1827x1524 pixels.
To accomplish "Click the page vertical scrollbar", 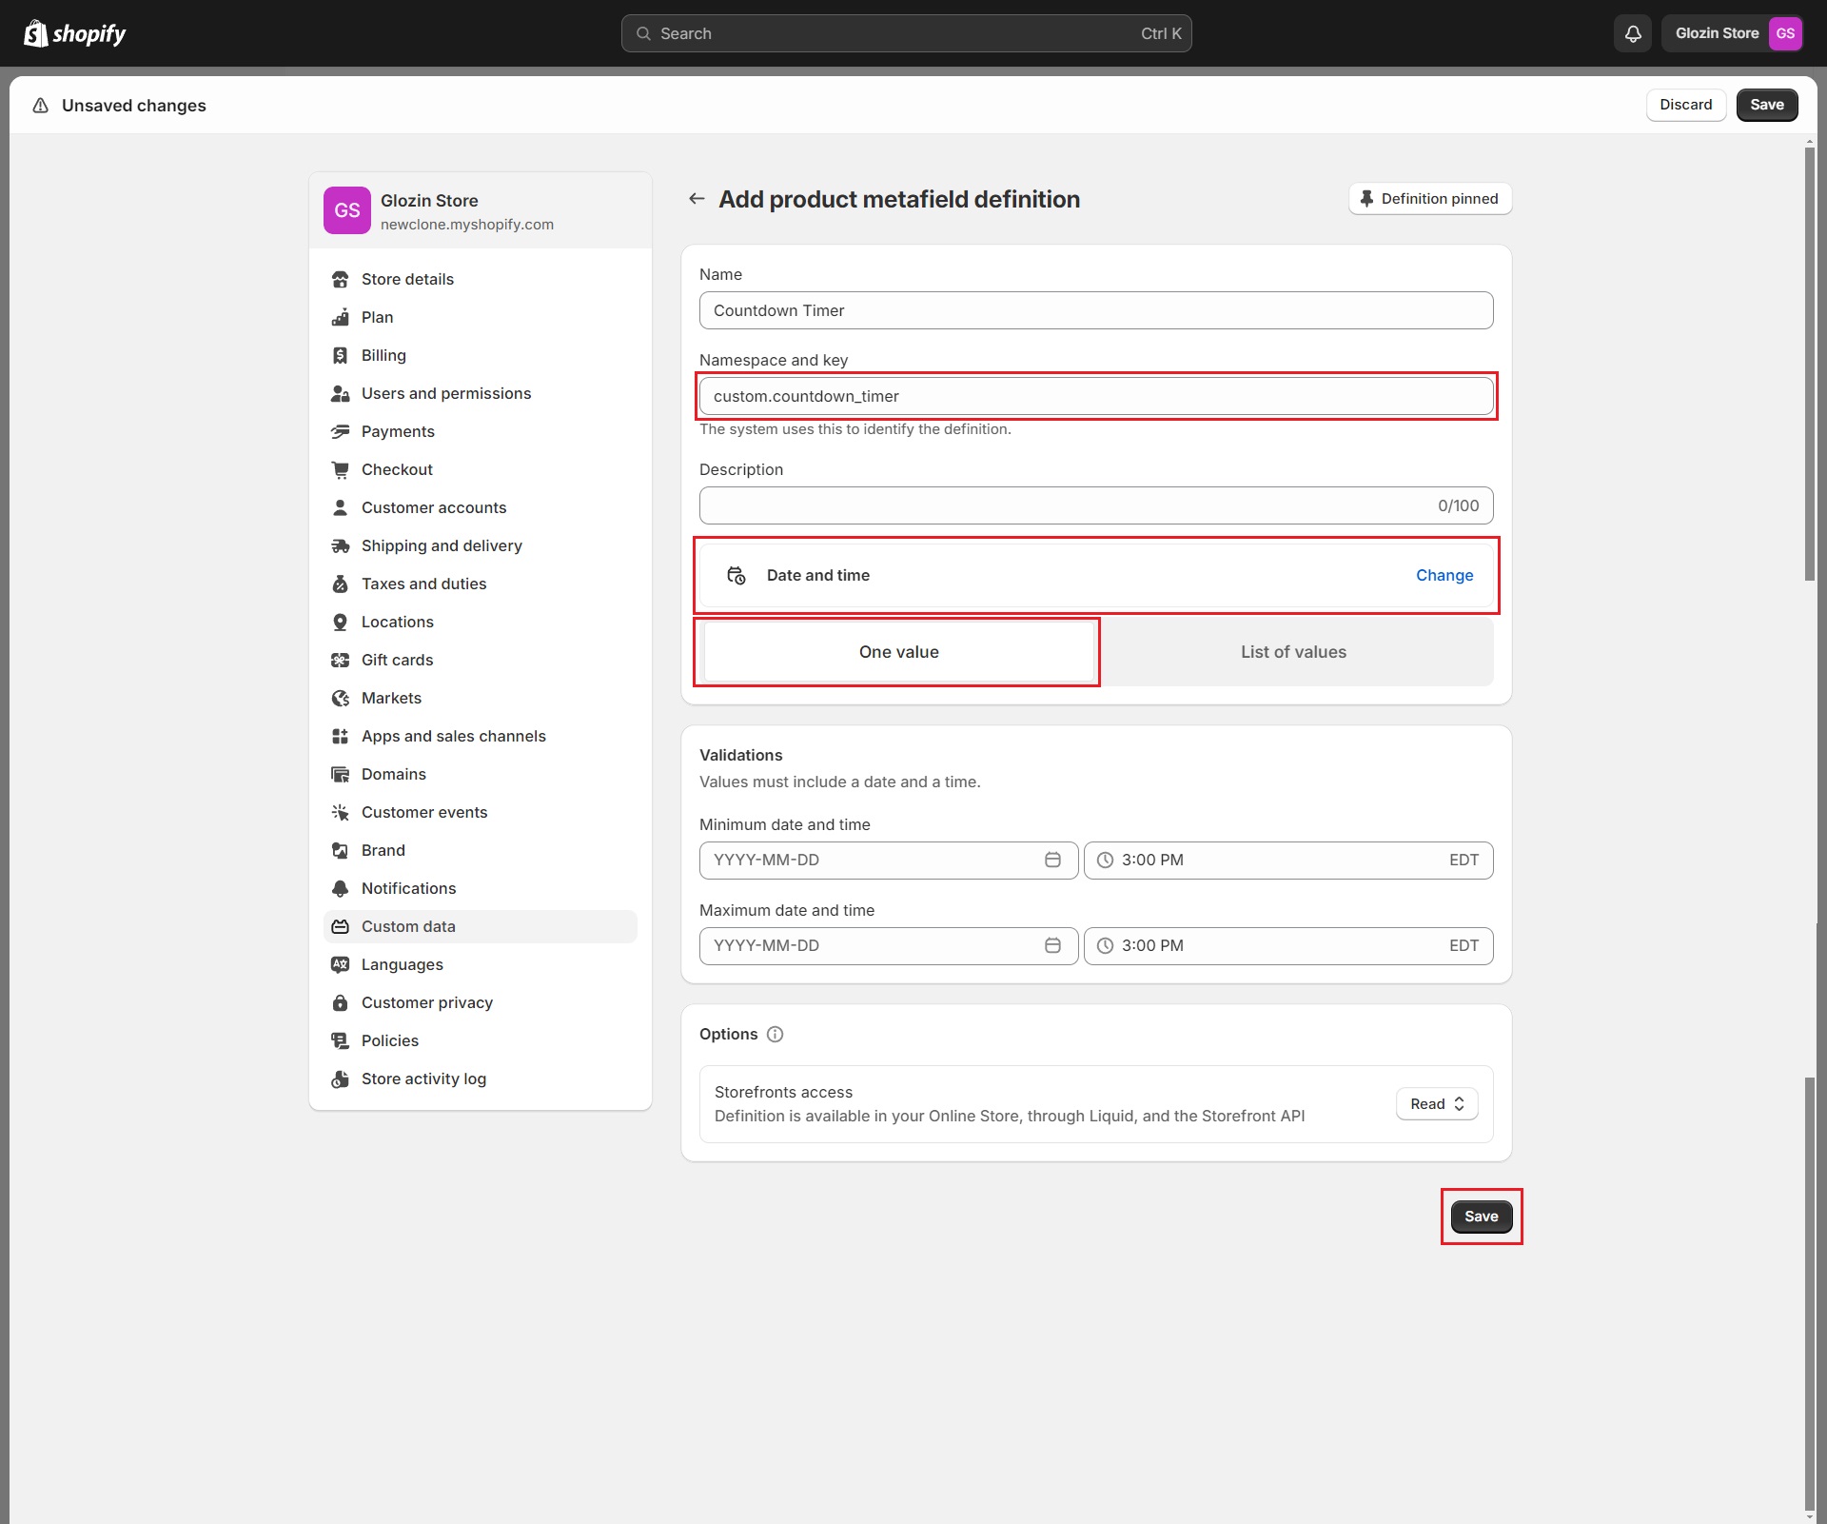I will coord(1809,362).
